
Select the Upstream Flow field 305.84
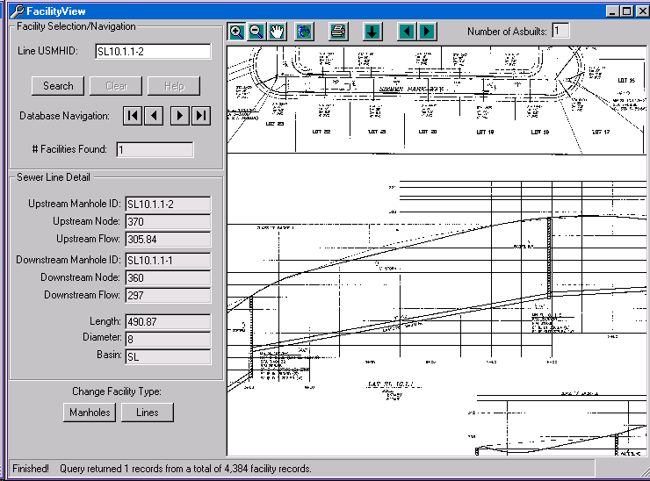click(x=168, y=239)
